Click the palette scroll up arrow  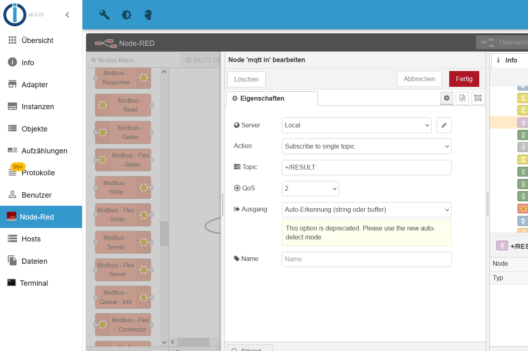164,72
